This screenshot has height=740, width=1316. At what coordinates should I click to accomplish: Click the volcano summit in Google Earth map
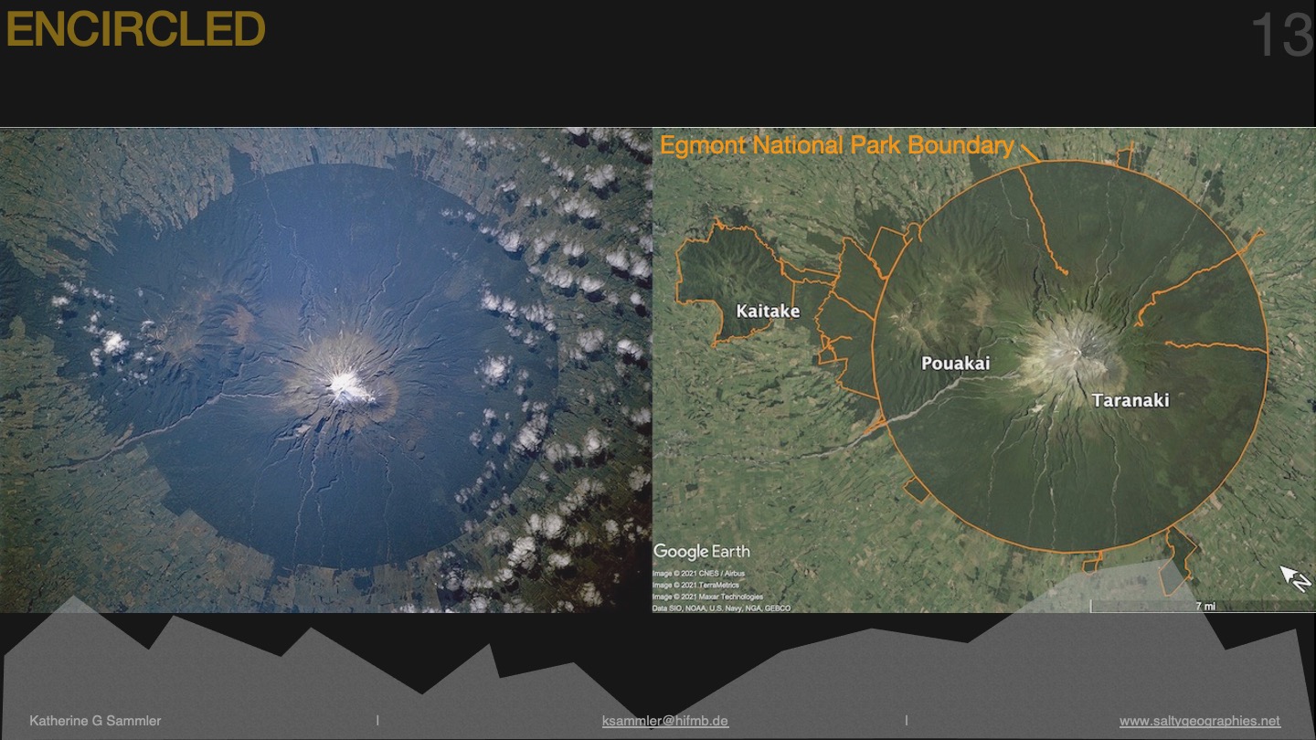[x=1078, y=350]
